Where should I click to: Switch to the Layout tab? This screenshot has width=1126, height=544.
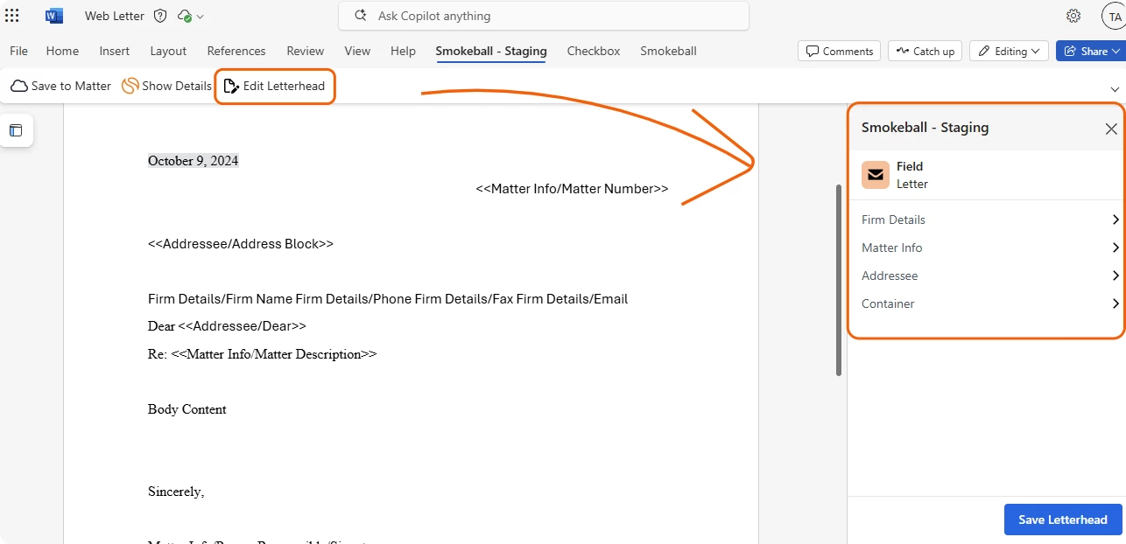168,51
